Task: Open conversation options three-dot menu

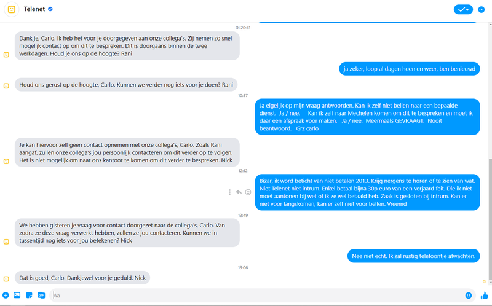Action: click(481, 9)
